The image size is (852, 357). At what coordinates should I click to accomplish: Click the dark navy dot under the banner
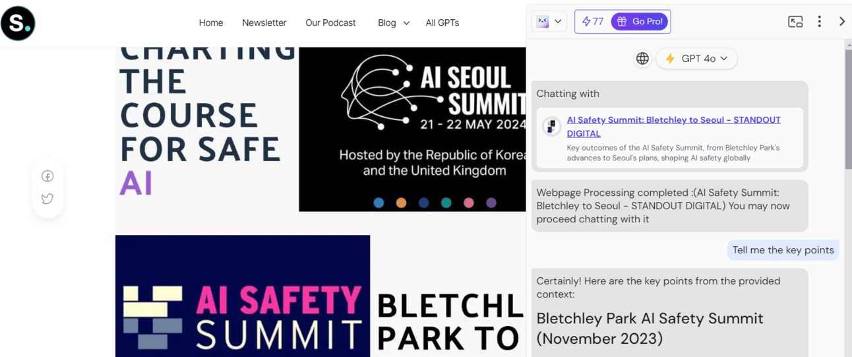point(423,203)
